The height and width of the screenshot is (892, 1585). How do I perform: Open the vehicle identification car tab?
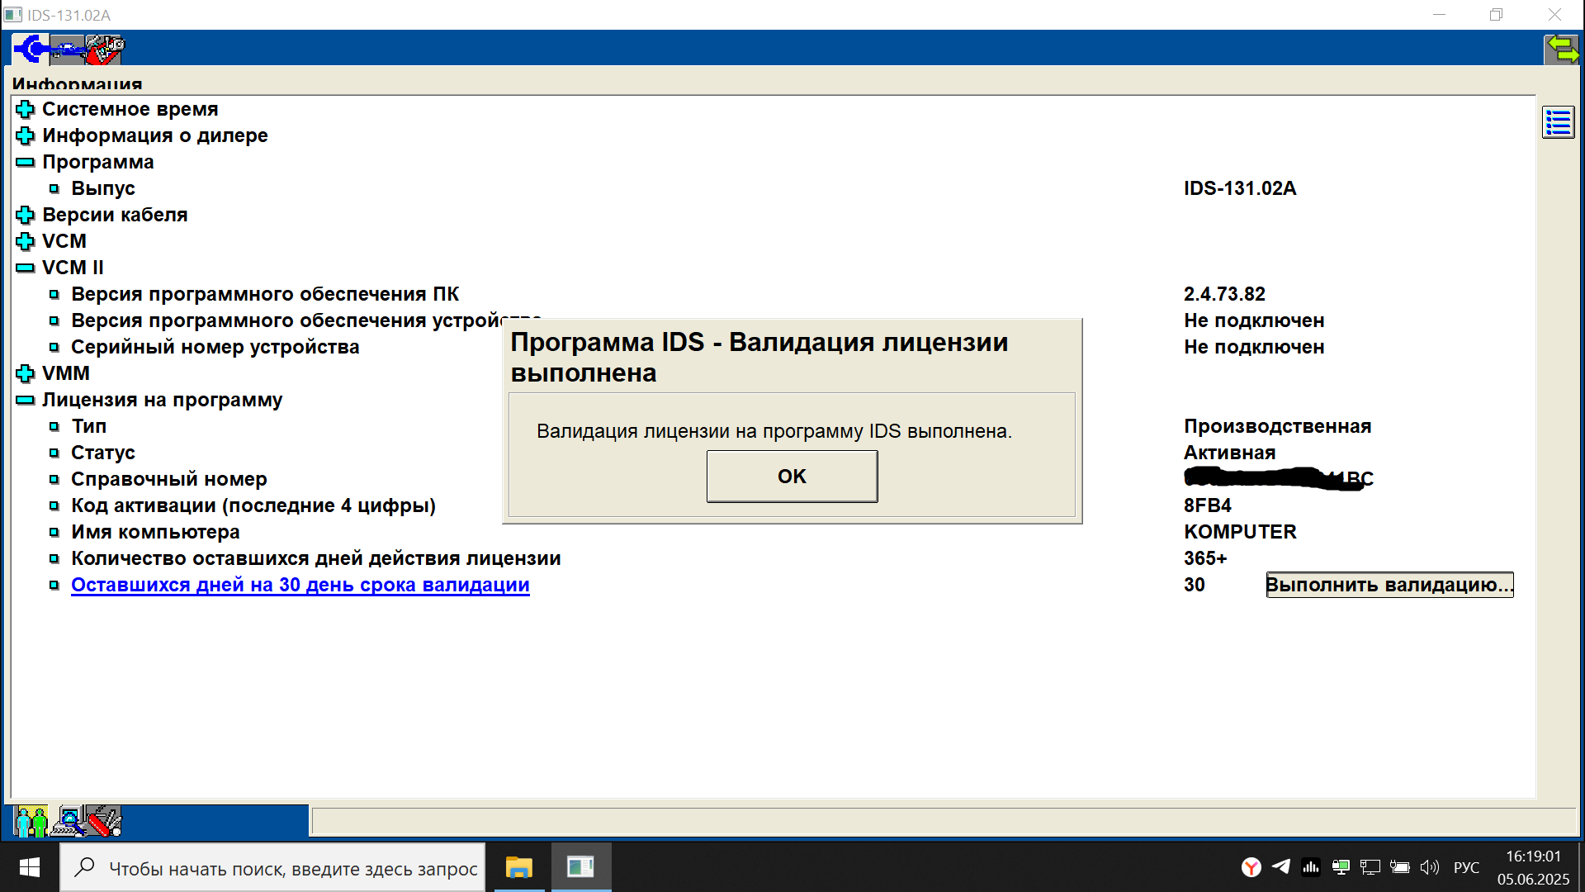click(x=68, y=50)
